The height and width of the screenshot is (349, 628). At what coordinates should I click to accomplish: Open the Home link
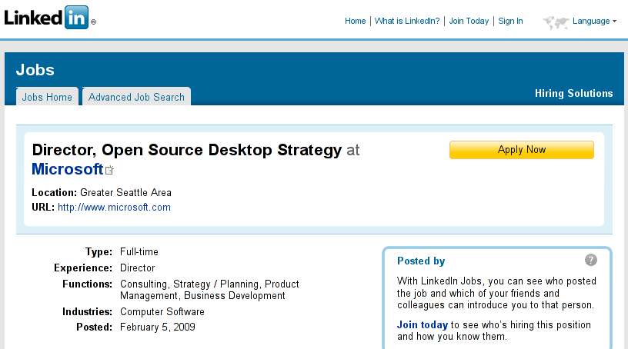[x=356, y=22]
